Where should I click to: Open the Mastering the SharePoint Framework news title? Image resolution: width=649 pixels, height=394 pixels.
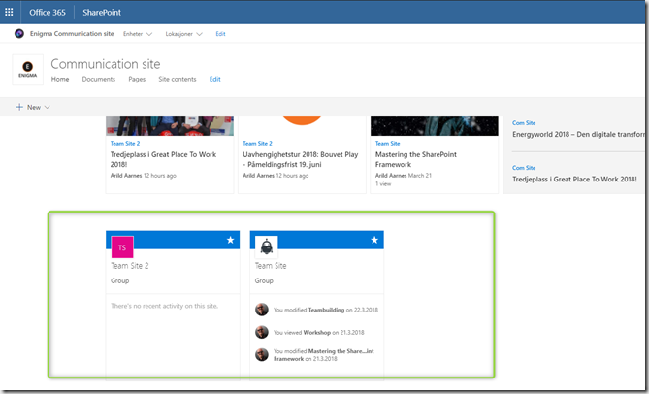416,159
